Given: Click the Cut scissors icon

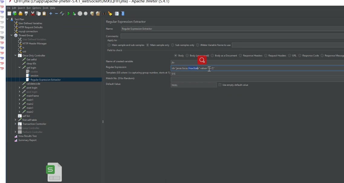Looking at the screenshot, I should 33,14.
